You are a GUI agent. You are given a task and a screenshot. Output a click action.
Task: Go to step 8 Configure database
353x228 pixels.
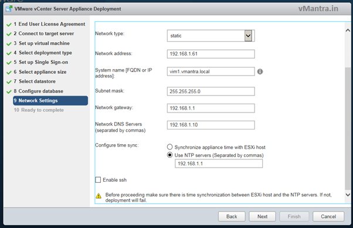tap(38, 91)
